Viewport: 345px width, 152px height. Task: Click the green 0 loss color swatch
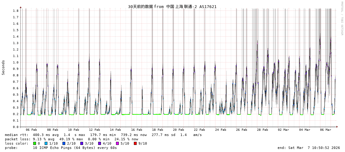35,143
